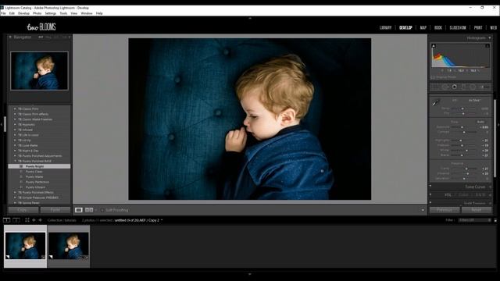Expand the HSL panel
500x281 pixels.
pos(490,194)
